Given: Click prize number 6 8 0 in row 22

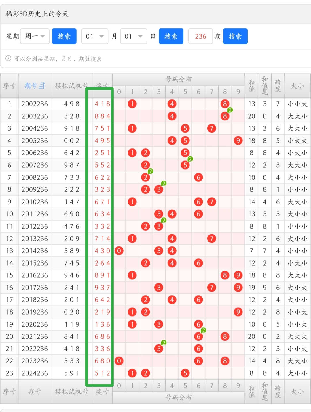Looking at the screenshot, I should point(102,361).
